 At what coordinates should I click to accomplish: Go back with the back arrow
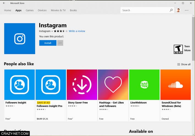(4, 3)
